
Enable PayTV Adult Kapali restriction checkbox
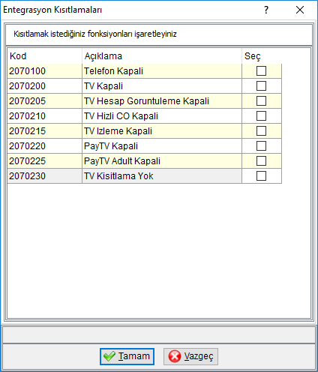[x=261, y=161]
